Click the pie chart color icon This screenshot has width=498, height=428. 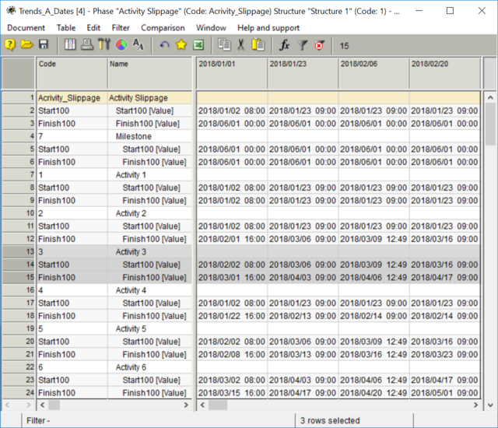coord(121,45)
